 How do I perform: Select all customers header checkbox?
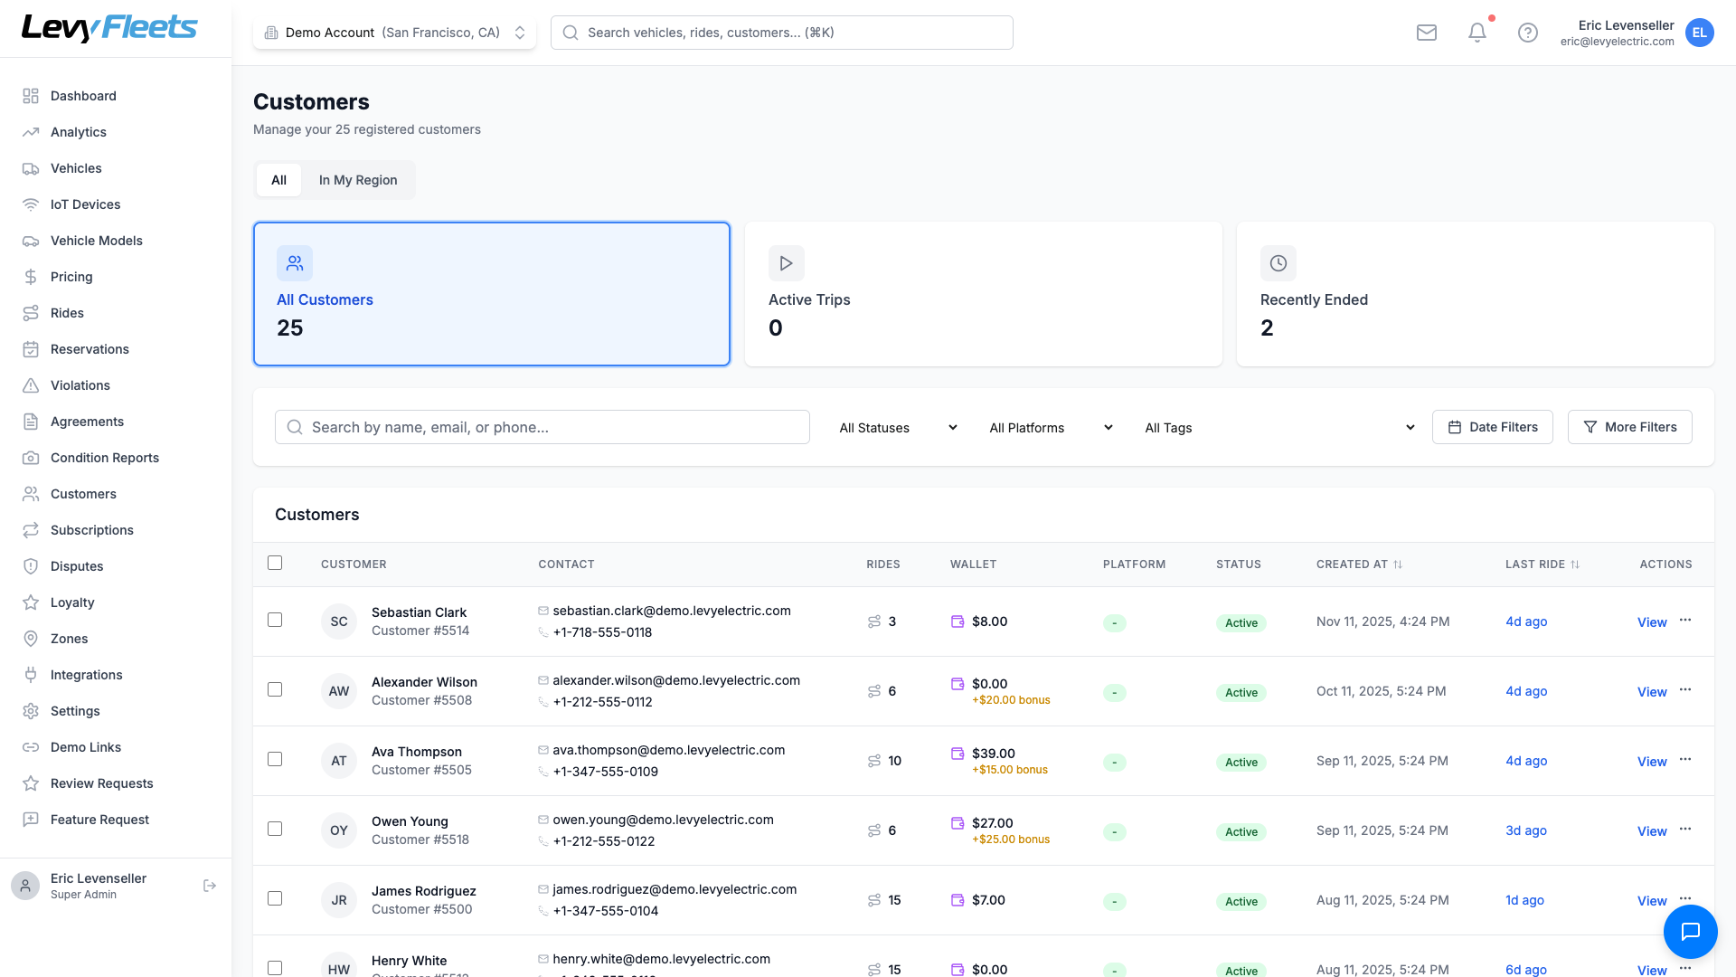[x=275, y=563]
